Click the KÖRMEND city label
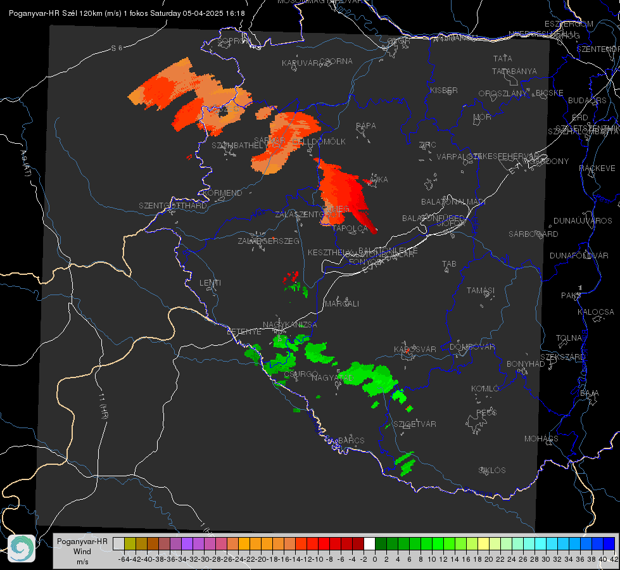This screenshot has width=620, height=570. click(x=222, y=193)
